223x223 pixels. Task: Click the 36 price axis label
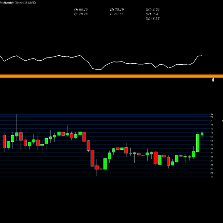pyautogui.click(x=212, y=161)
